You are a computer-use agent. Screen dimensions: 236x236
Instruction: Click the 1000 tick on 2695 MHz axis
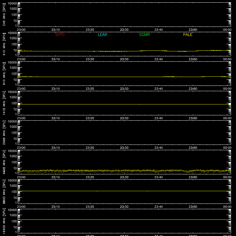point(13,127)
